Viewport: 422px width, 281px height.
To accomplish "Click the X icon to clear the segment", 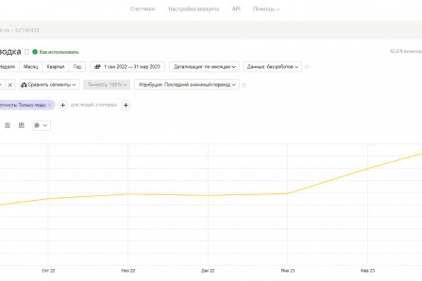I will [10, 85].
